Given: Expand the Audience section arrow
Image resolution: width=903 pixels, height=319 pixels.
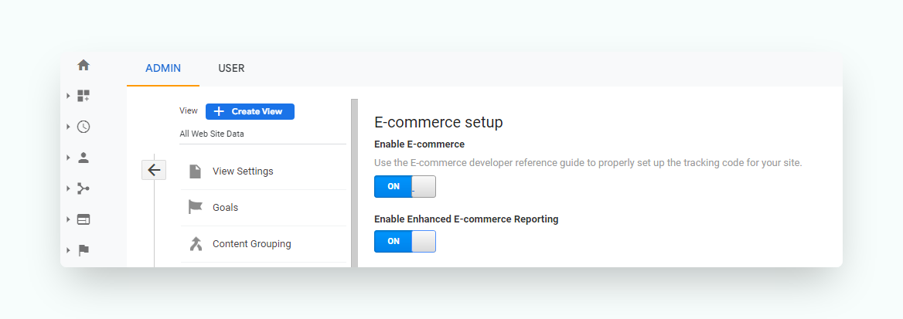Looking at the screenshot, I should pos(68,158).
